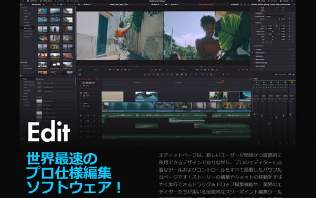Expand the Dynamic Zoom section

point(260,53)
